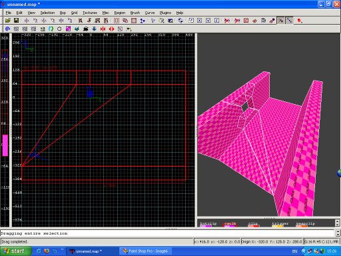Click the Select Complete Tall icon
341x256 pixels.
point(81,21)
